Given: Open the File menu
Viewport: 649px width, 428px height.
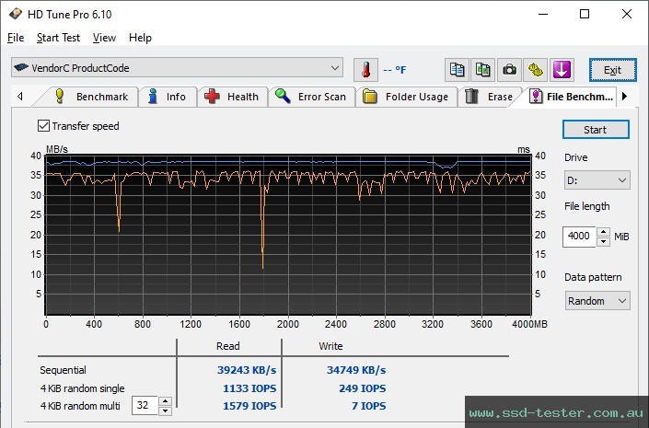Looking at the screenshot, I should point(16,38).
